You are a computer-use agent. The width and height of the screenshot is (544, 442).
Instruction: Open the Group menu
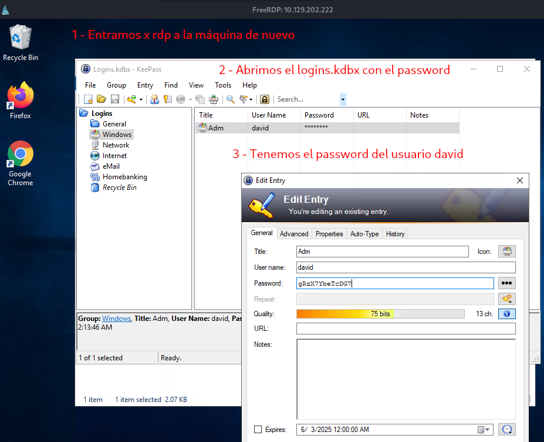(116, 85)
